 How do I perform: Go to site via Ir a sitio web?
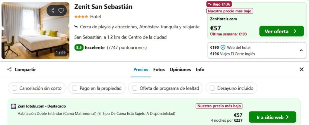(272, 117)
